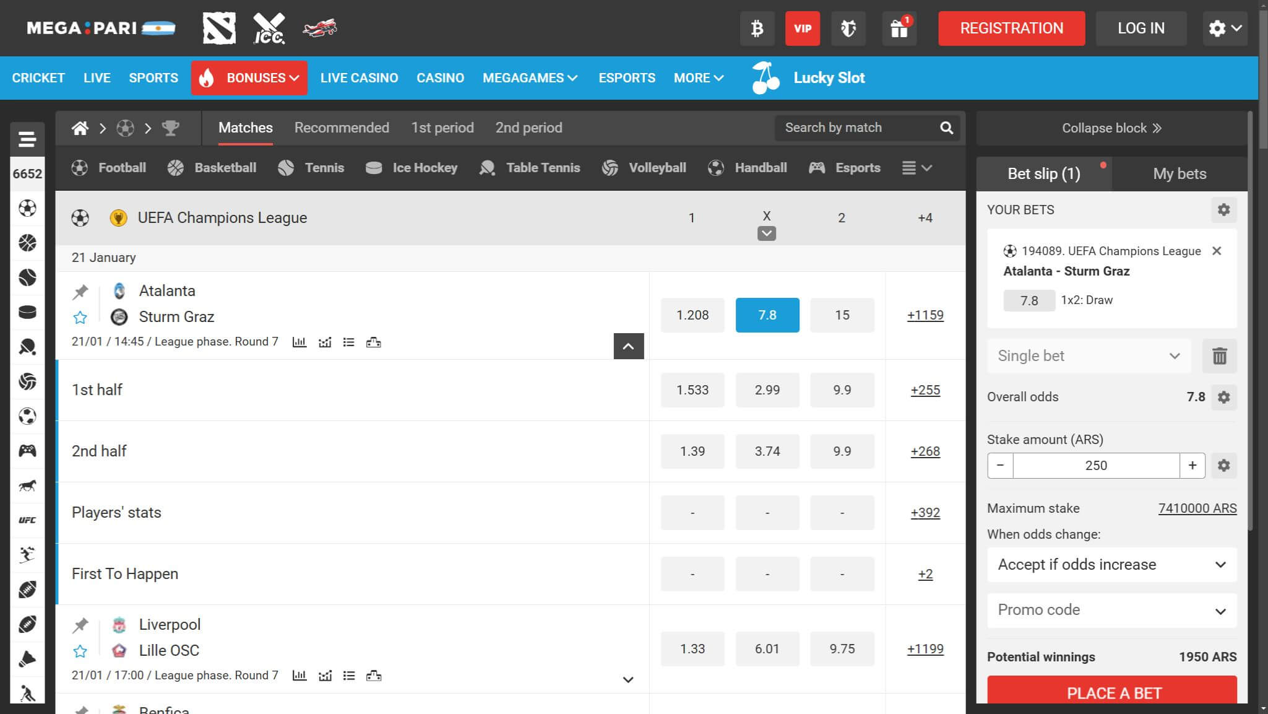Viewport: 1268px width, 714px height.
Task: Select volleyball in left sidebar
Action: point(27,381)
